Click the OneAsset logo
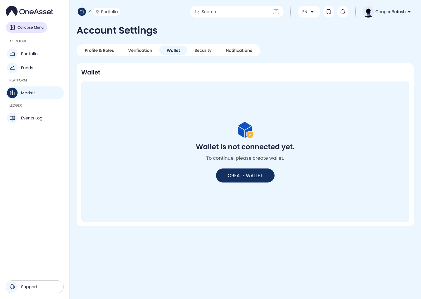The image size is (421, 299). [x=30, y=11]
